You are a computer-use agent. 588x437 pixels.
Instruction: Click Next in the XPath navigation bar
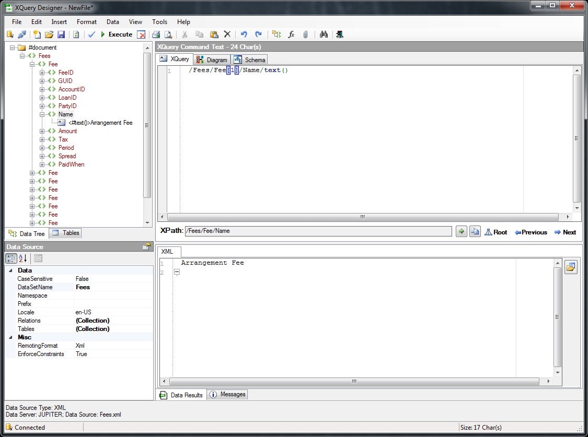click(565, 232)
